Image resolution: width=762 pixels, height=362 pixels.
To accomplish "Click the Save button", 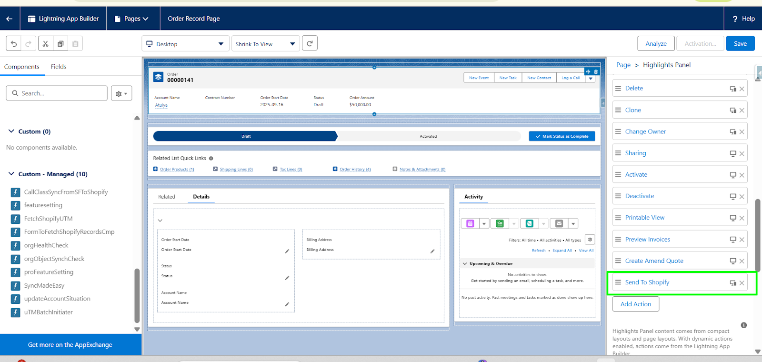I will pos(740,43).
